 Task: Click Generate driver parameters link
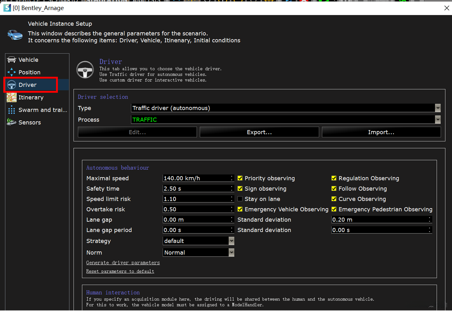click(x=123, y=263)
